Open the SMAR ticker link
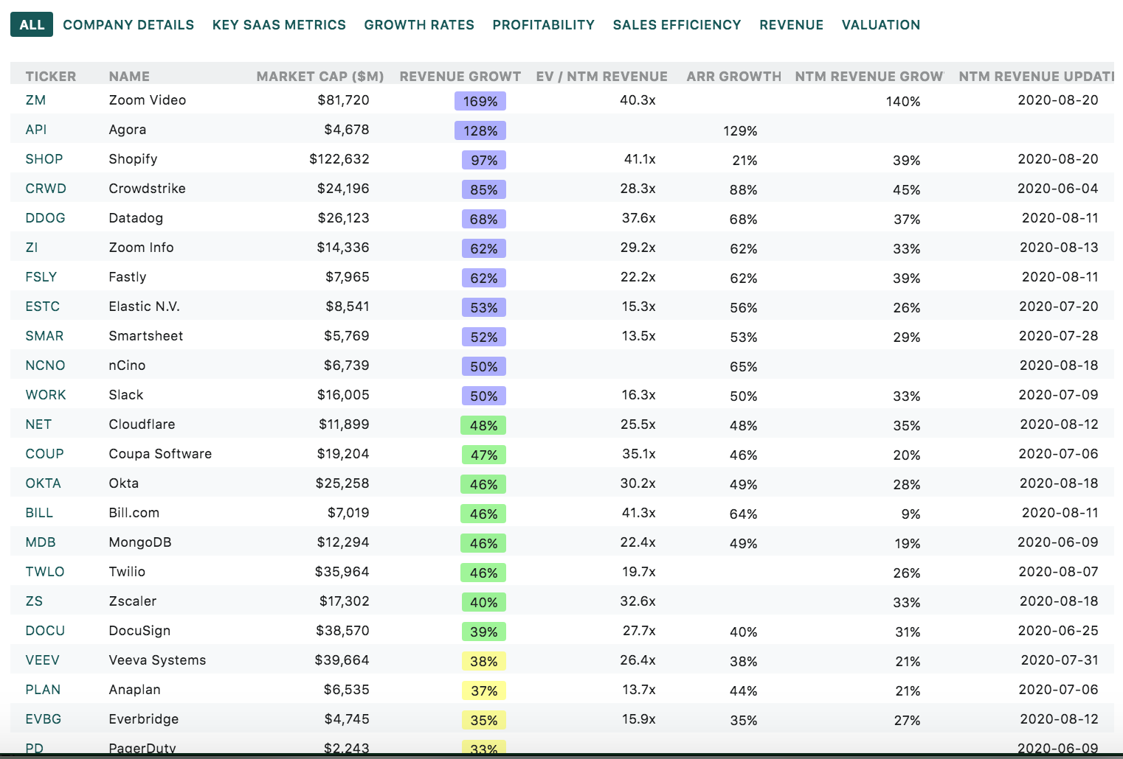 [44, 336]
